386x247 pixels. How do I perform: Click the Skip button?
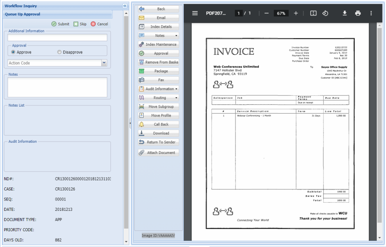pos(80,24)
